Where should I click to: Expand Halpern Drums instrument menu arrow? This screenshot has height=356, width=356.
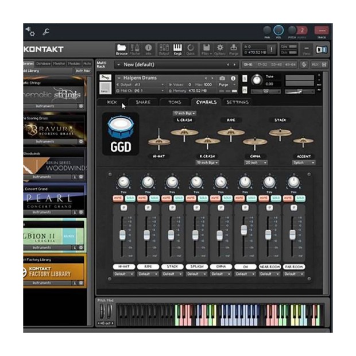[119, 78]
